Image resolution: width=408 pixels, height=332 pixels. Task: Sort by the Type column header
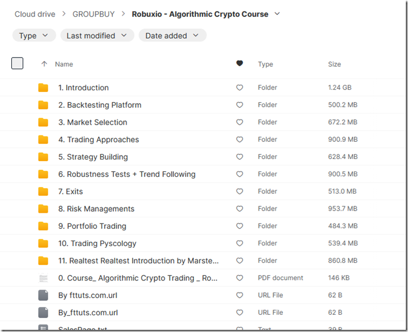(265, 64)
